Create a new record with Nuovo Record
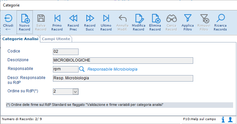This screenshot has height=124, width=237. pos(25,22)
